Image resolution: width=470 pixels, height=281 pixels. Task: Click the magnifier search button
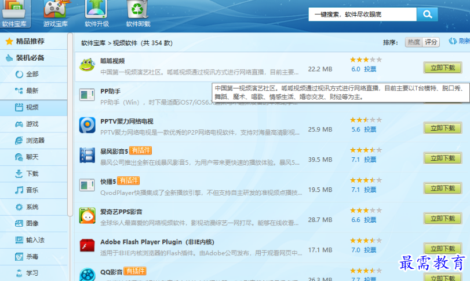pyautogui.click(x=427, y=14)
